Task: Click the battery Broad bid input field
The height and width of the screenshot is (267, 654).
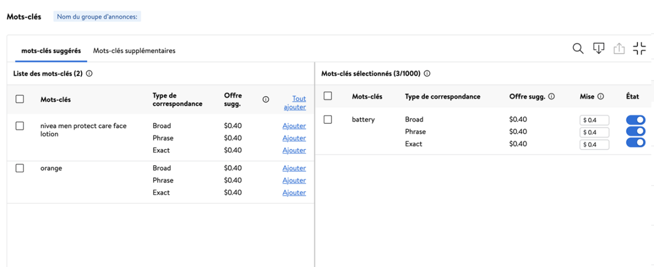Action: [x=594, y=120]
